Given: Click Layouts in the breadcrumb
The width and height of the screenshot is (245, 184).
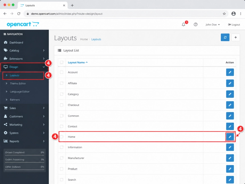Looking at the screenshot, I should point(96,39).
